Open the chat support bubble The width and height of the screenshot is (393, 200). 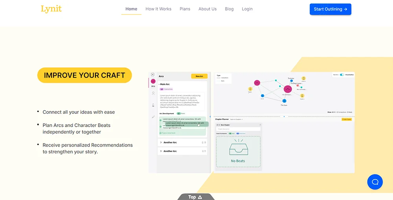tap(375, 182)
